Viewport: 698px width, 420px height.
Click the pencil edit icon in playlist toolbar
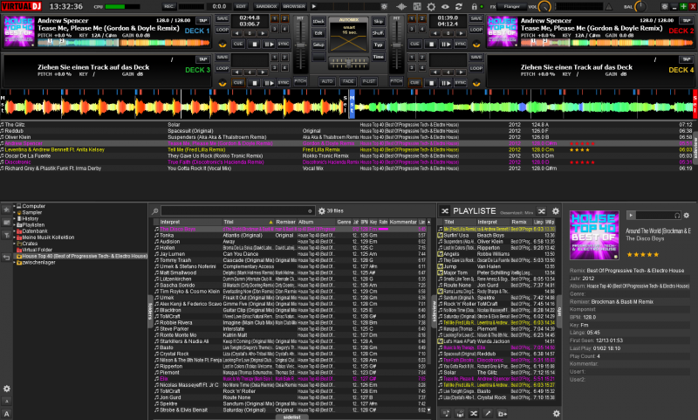(488, 414)
